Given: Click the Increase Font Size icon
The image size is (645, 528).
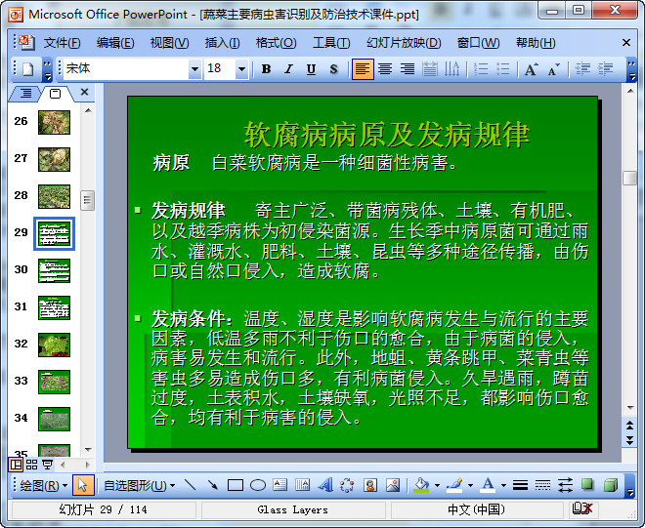Looking at the screenshot, I should pyautogui.click(x=531, y=69).
